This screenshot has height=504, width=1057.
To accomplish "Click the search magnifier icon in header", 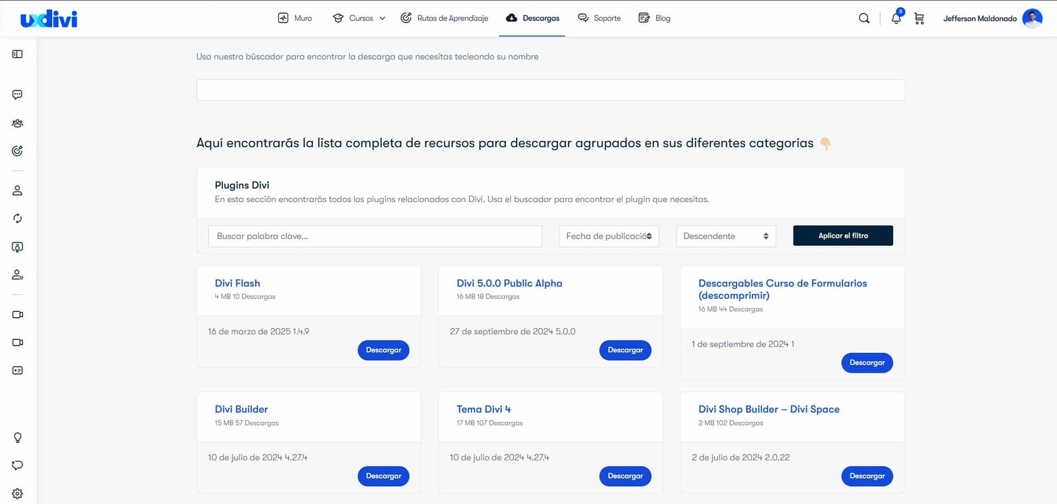I will [864, 18].
